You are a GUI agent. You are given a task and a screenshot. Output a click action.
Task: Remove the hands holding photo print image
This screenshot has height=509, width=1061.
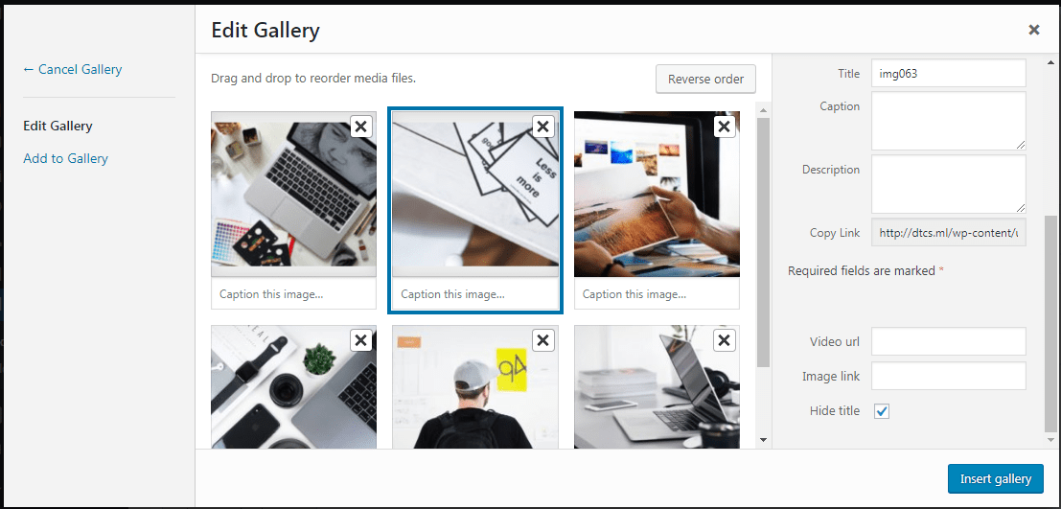724,127
